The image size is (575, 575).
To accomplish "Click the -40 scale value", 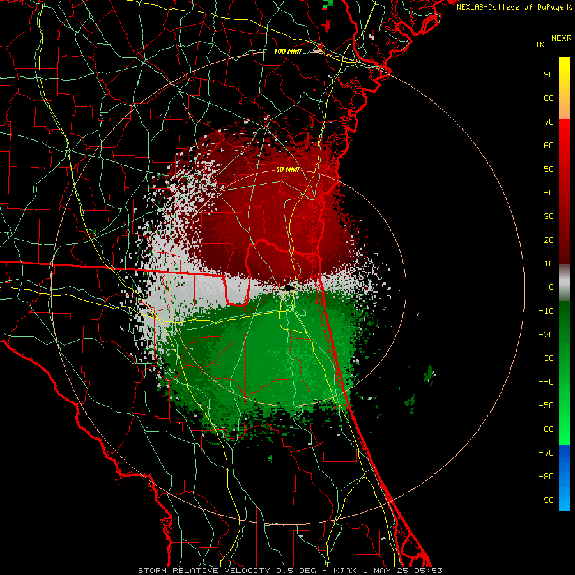I will (546, 382).
